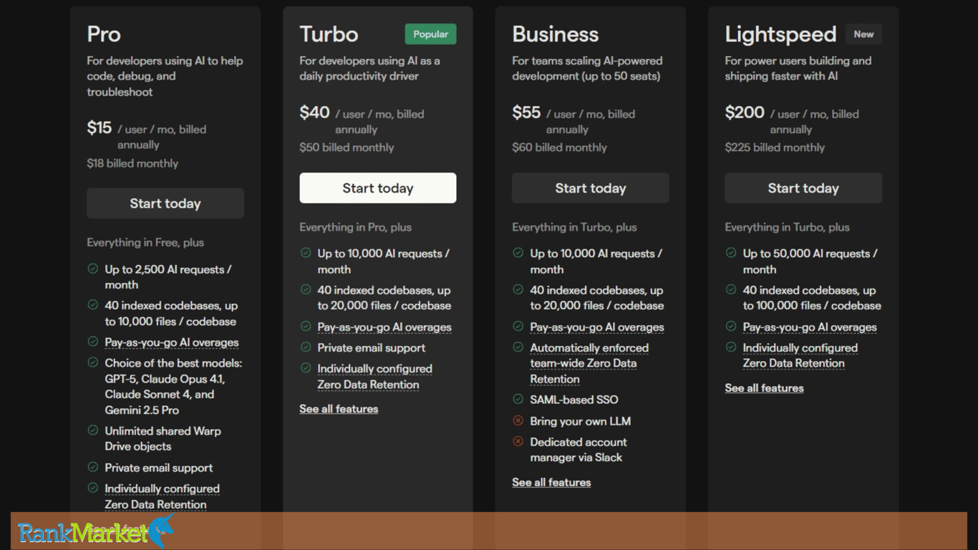Click orange X icon beside Dedicated account manager

coord(518,441)
